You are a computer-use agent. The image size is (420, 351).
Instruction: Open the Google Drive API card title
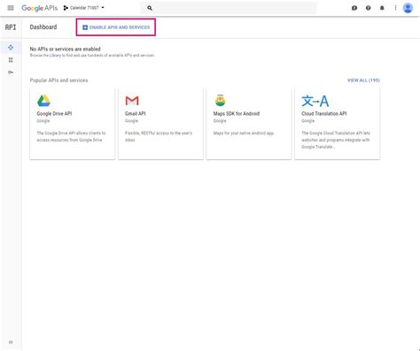click(54, 113)
